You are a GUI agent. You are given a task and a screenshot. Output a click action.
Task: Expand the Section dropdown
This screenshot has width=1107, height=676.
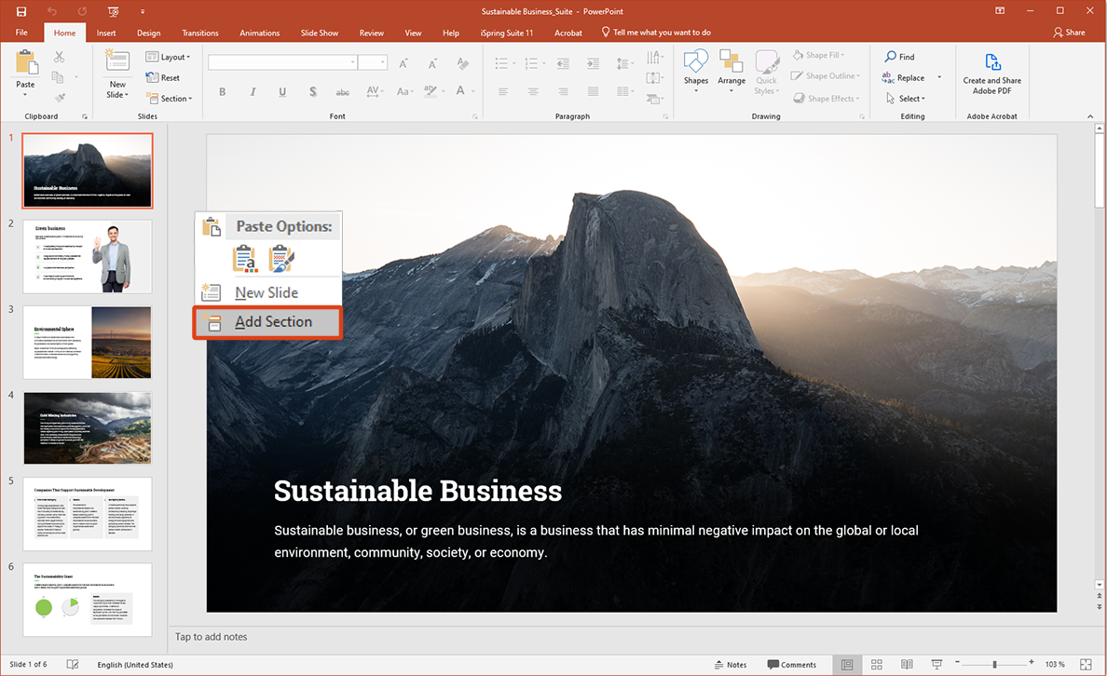point(170,98)
